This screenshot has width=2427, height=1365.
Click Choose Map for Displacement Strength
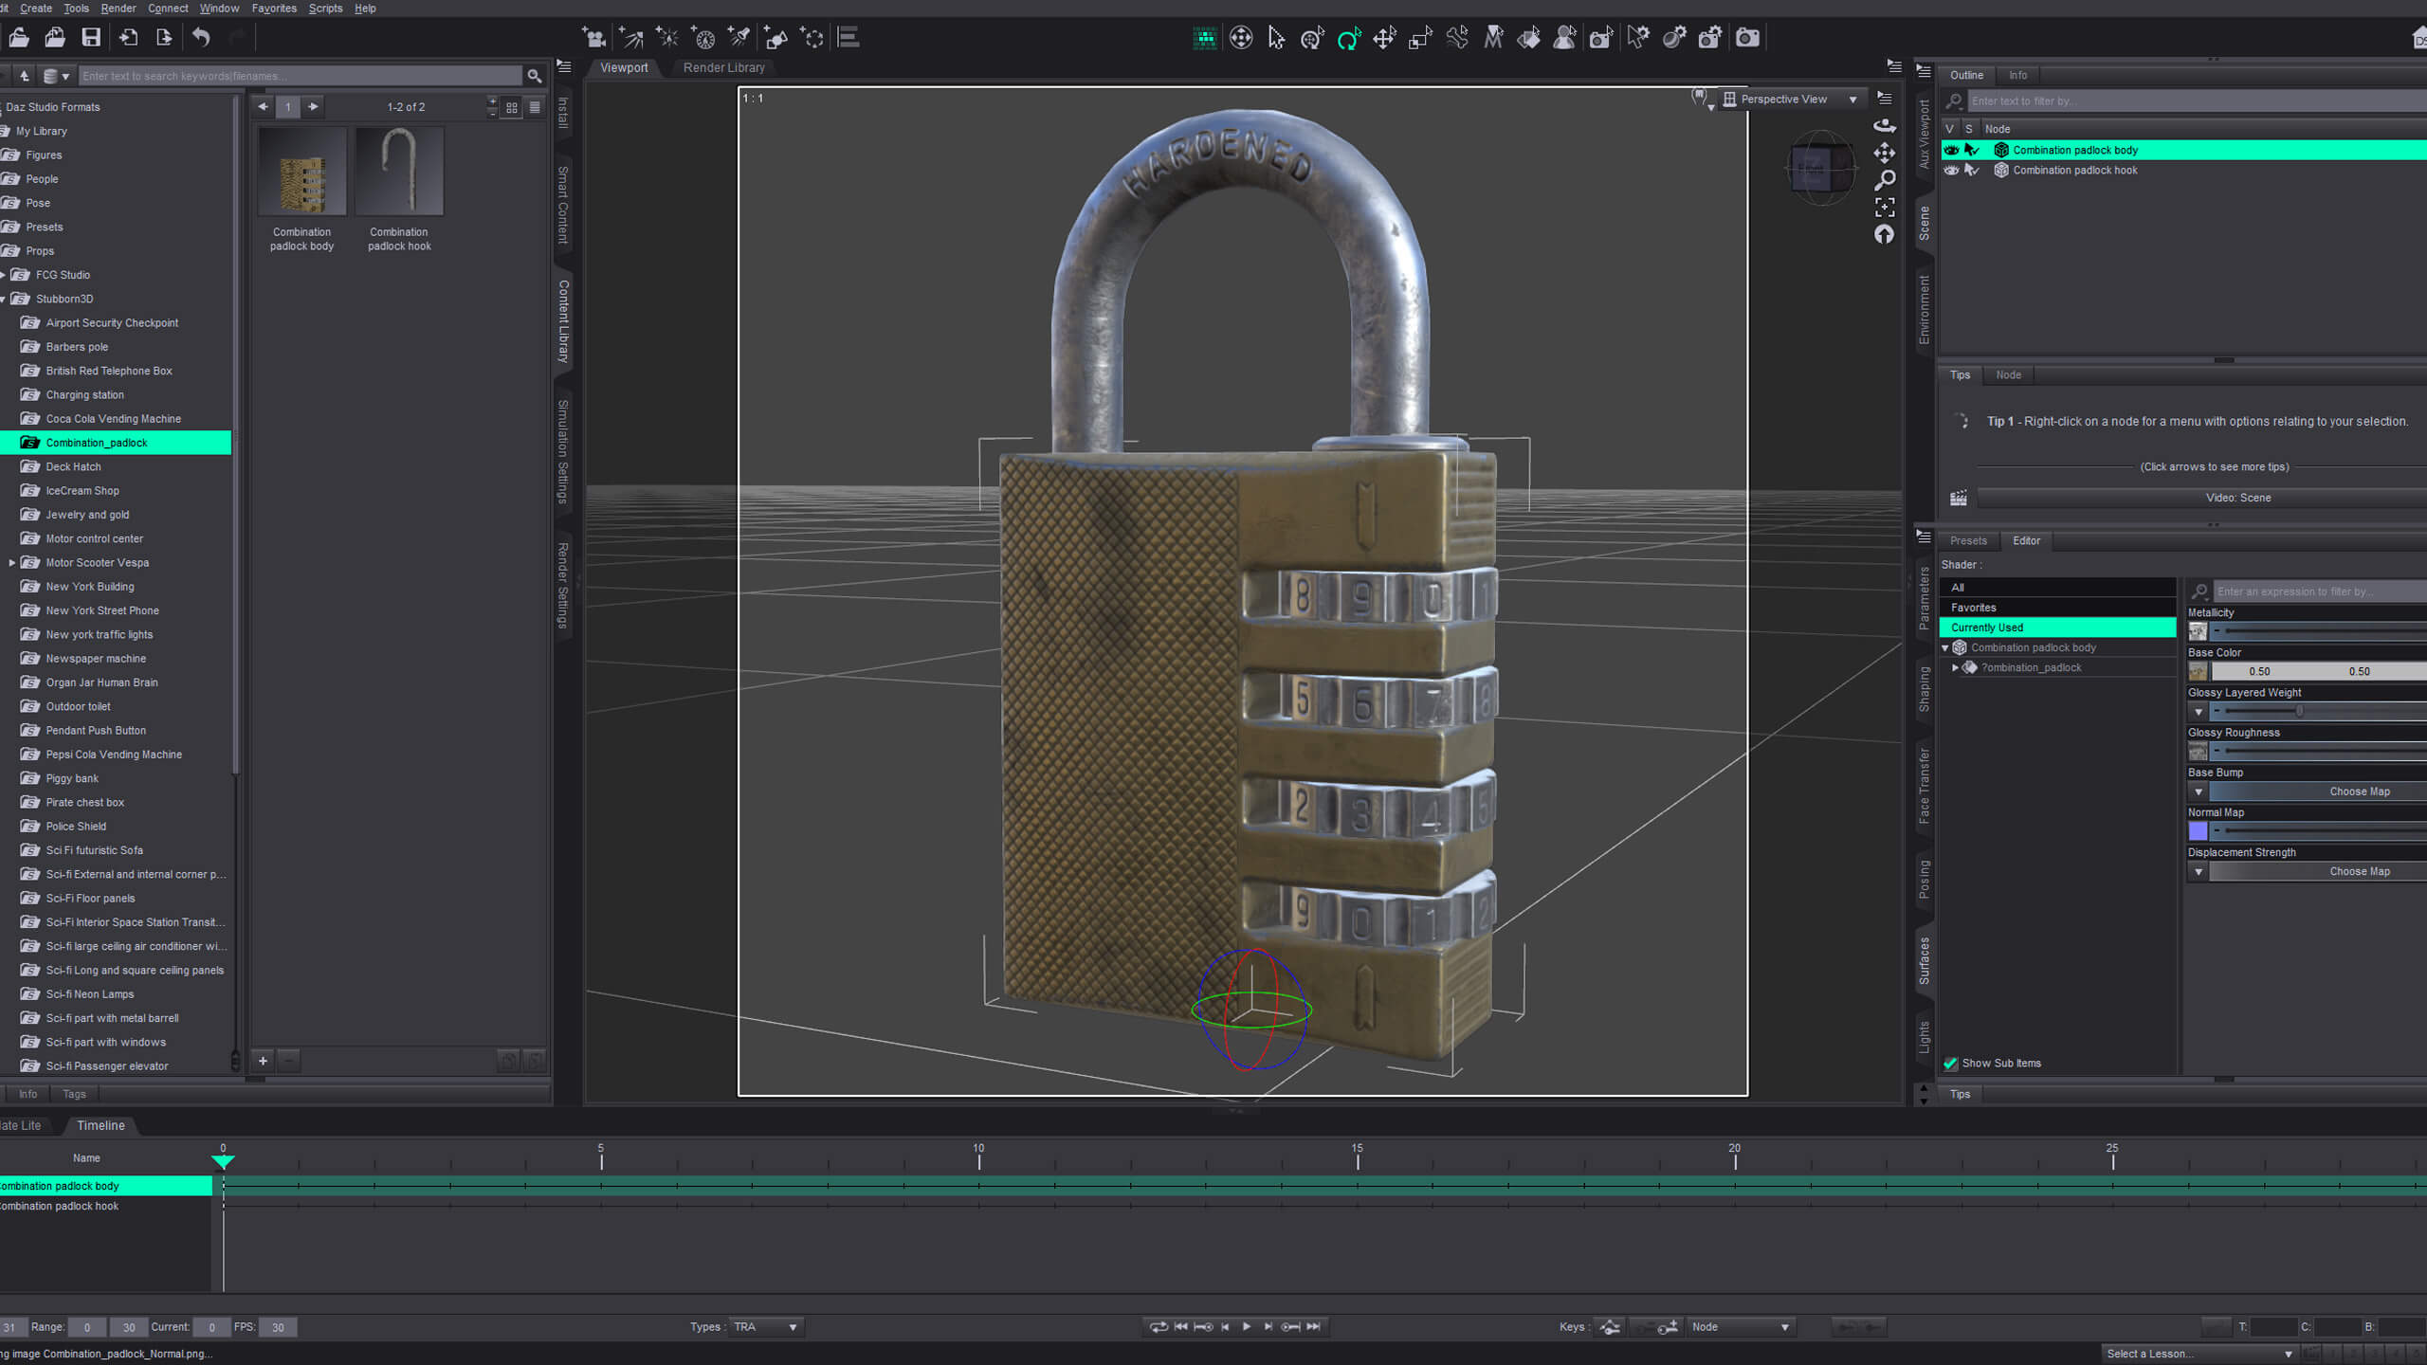[x=2317, y=872]
